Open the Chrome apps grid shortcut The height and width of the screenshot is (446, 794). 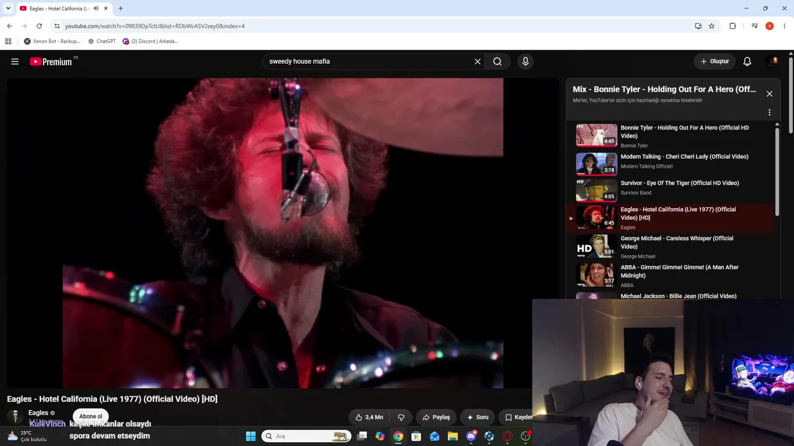click(8, 42)
